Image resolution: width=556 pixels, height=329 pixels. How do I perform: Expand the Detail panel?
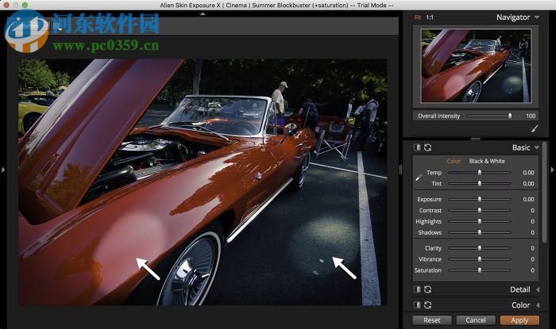coord(537,290)
